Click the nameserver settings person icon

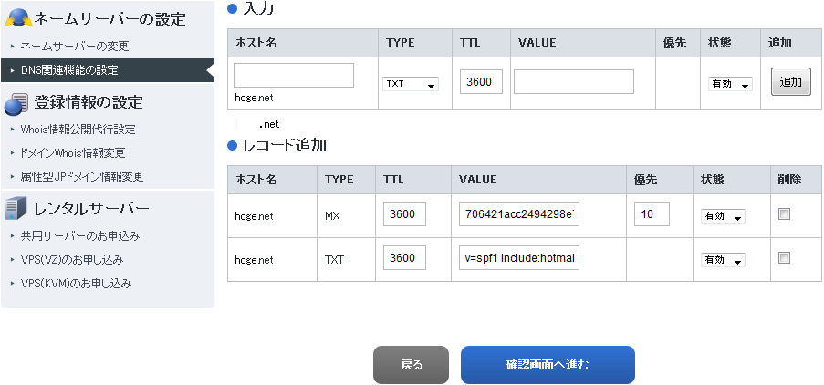tap(17, 17)
